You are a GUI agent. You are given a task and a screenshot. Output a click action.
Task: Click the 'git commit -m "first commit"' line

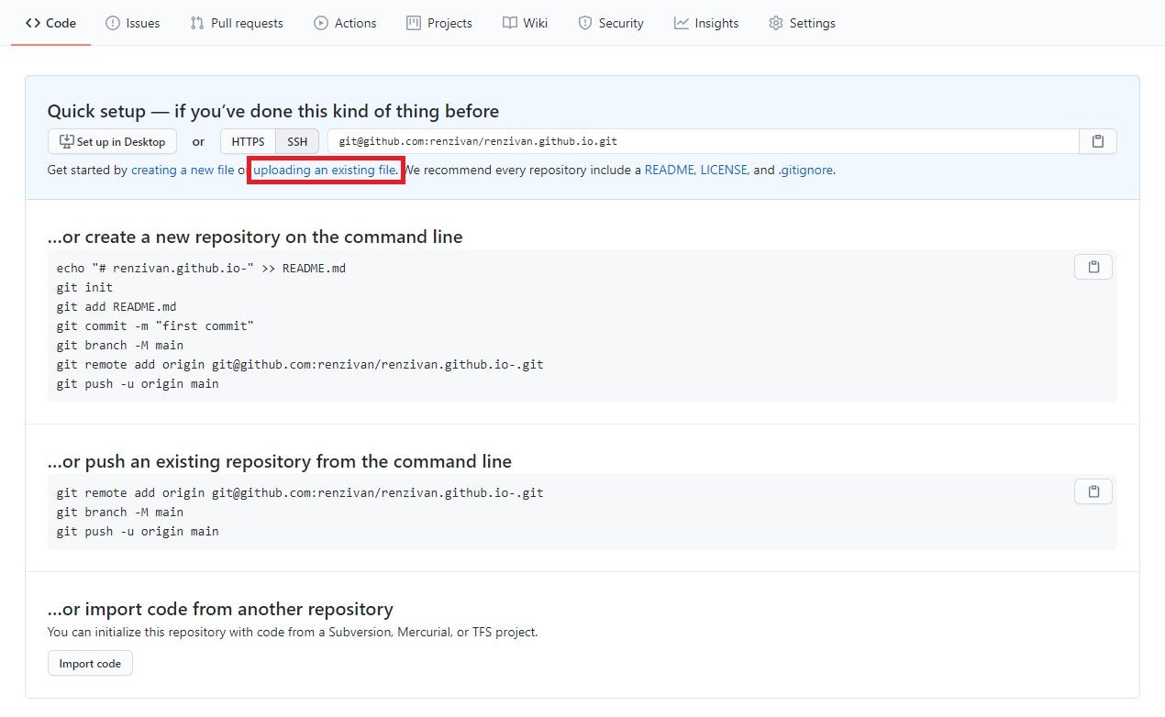155,325
